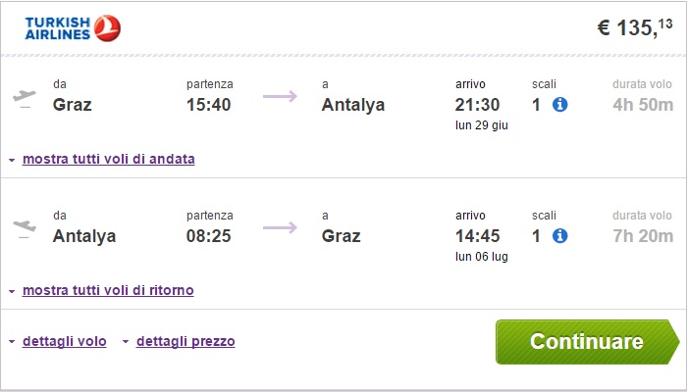Click the outbound origin city Graz
This screenshot has width=688, height=392.
(73, 104)
